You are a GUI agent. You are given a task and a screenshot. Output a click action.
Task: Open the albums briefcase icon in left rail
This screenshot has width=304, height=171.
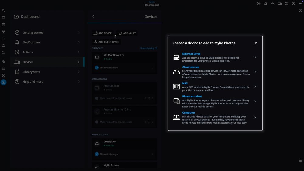[x=3, y=46]
